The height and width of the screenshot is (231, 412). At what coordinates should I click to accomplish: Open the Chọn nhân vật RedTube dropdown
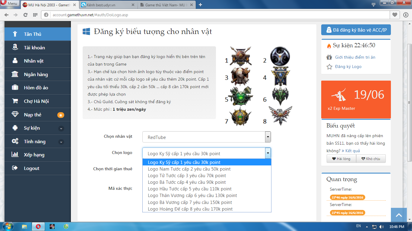[x=207, y=137]
